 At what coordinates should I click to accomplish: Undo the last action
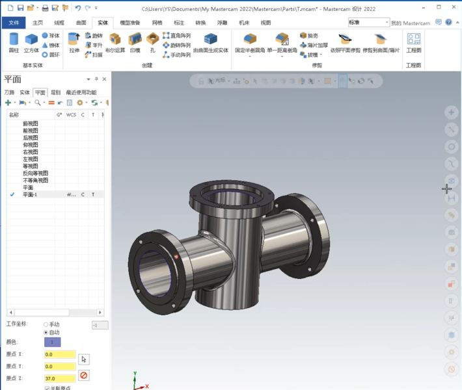click(x=78, y=8)
